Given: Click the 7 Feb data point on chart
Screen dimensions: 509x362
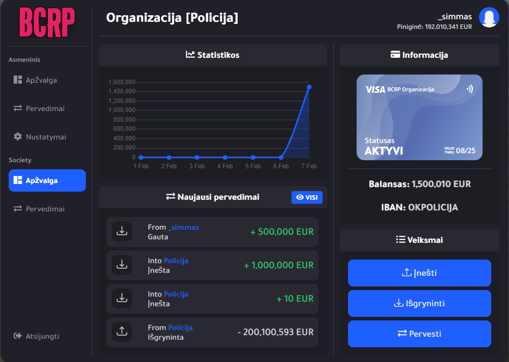Looking at the screenshot, I should [x=309, y=87].
